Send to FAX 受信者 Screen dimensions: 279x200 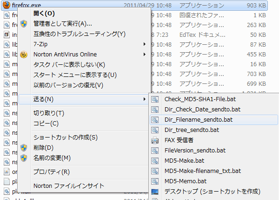click(179, 140)
